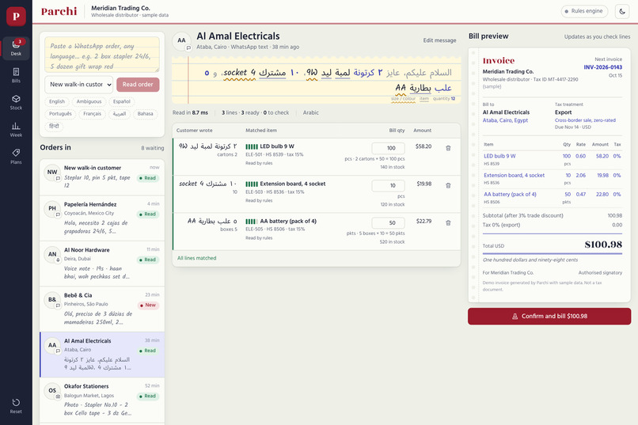
Task: Edit bill qty field for LED bulb
Action: click(388, 148)
